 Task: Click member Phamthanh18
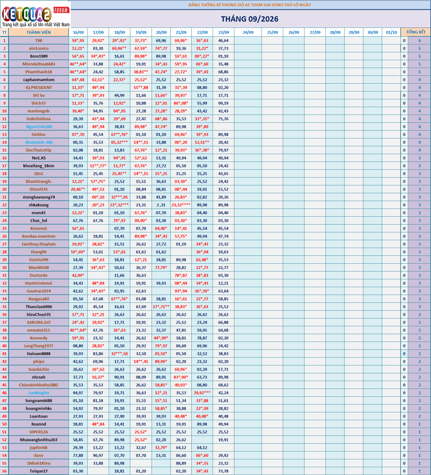[x=39, y=72]
